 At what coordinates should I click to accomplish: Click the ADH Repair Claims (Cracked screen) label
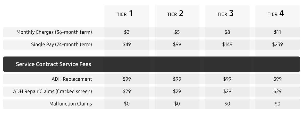click(x=53, y=91)
